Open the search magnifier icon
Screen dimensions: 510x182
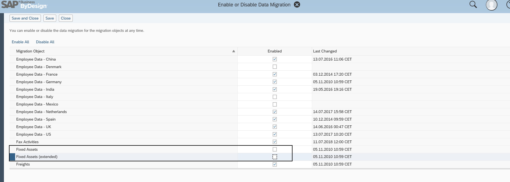pyautogui.click(x=473, y=4)
